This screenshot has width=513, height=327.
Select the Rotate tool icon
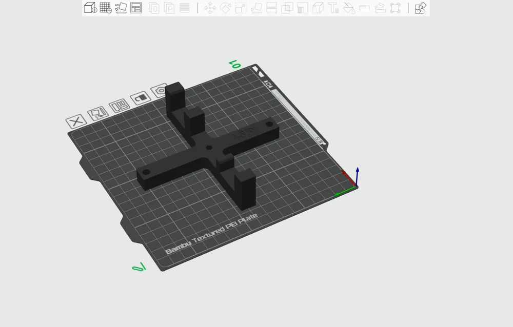(225, 8)
